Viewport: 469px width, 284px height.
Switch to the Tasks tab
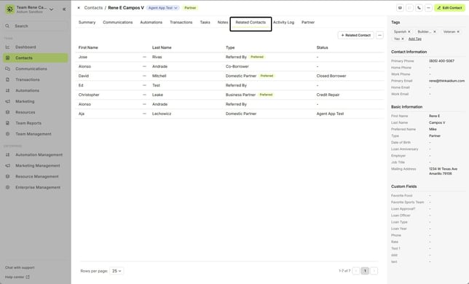click(x=205, y=23)
